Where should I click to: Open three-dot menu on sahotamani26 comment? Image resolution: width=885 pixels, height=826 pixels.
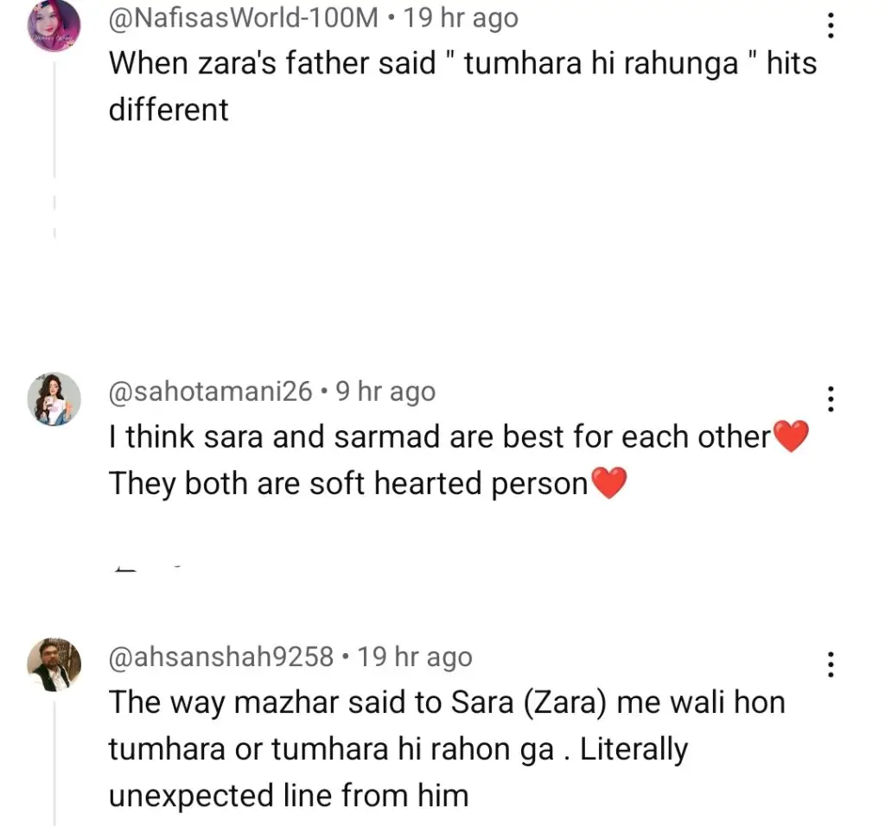coord(831,399)
